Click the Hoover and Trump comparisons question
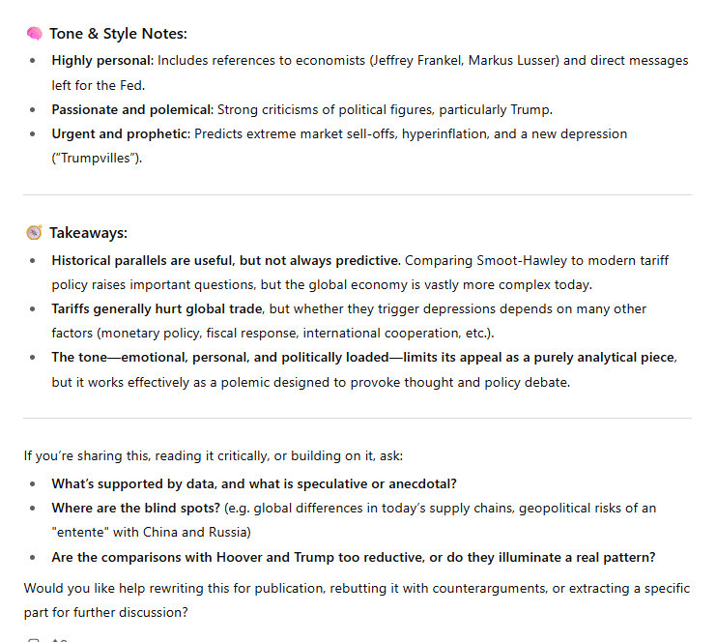 click(x=354, y=557)
